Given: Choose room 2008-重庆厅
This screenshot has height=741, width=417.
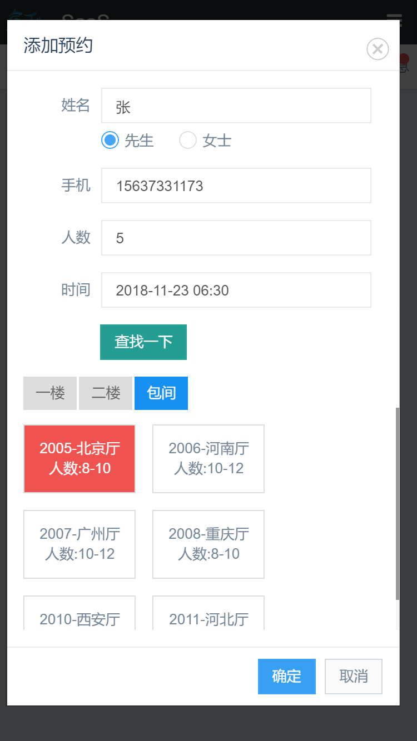Looking at the screenshot, I should (209, 544).
